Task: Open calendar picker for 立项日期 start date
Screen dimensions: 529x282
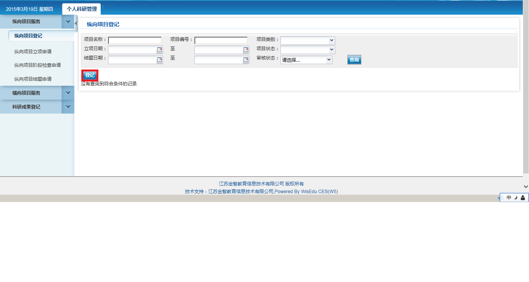Action: pos(159,50)
